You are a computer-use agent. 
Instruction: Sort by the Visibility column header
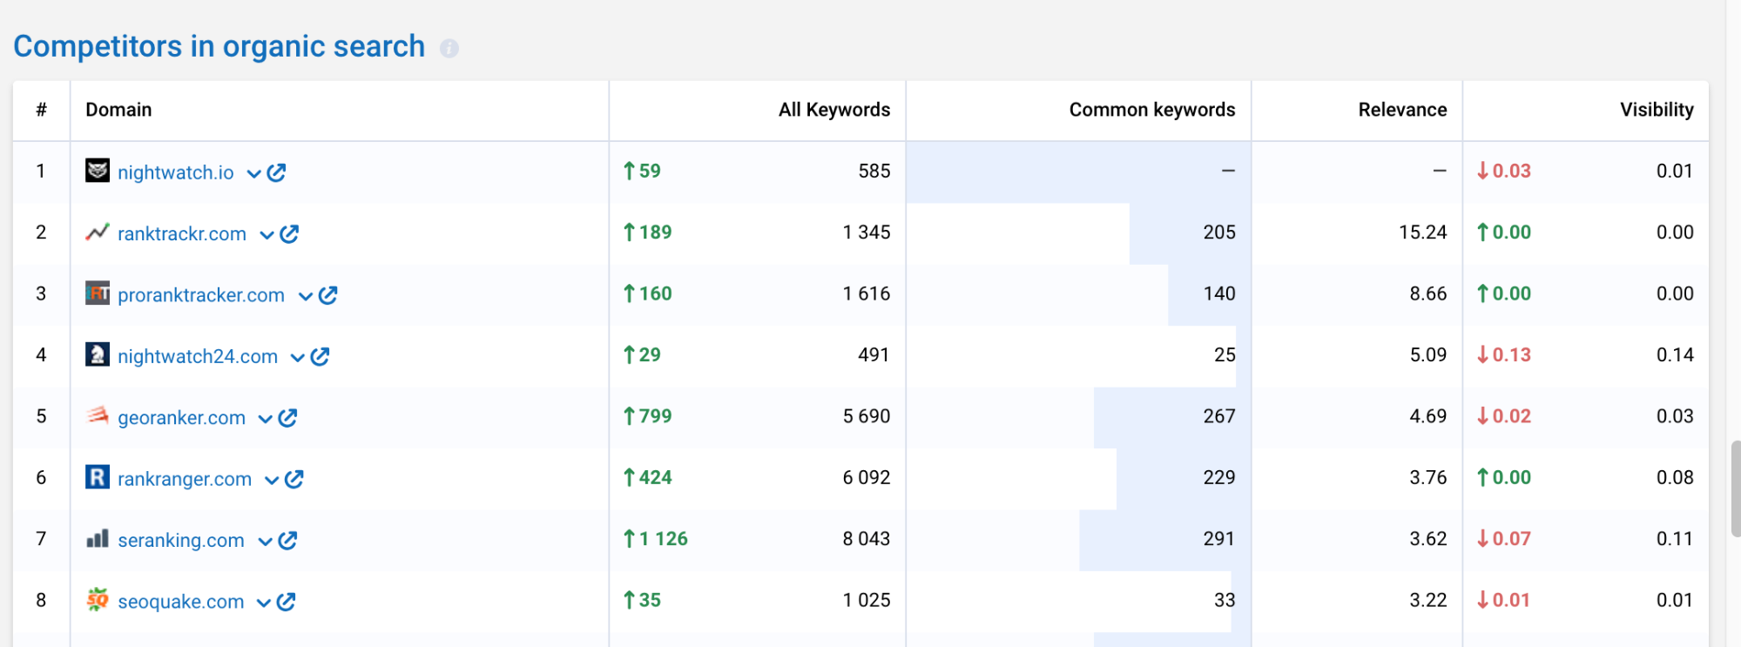(x=1657, y=110)
